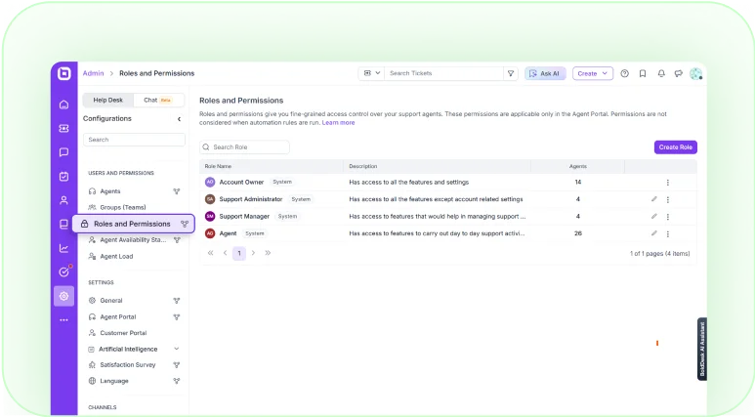Viewport: 755px width, 417px height.
Task: Select Roles and Permissions menu item
Action: 134,224
